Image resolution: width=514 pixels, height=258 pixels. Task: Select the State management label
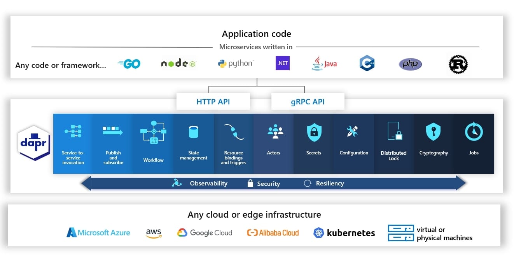point(194,155)
